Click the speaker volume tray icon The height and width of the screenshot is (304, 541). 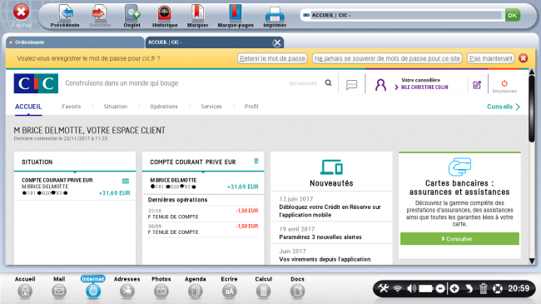(412, 288)
